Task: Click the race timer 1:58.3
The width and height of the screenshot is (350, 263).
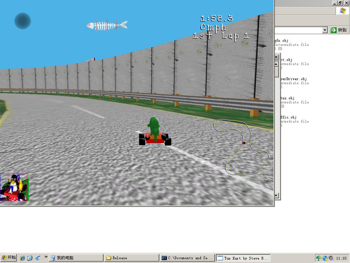Action: pyautogui.click(x=216, y=18)
